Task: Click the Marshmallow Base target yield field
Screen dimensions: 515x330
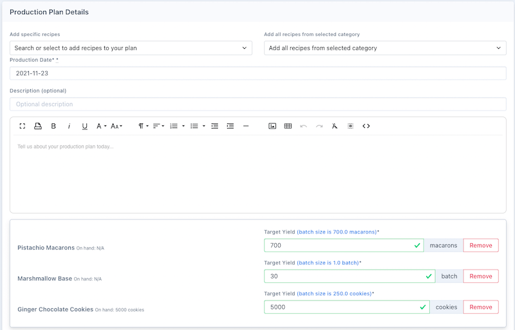Action: pyautogui.click(x=344, y=276)
